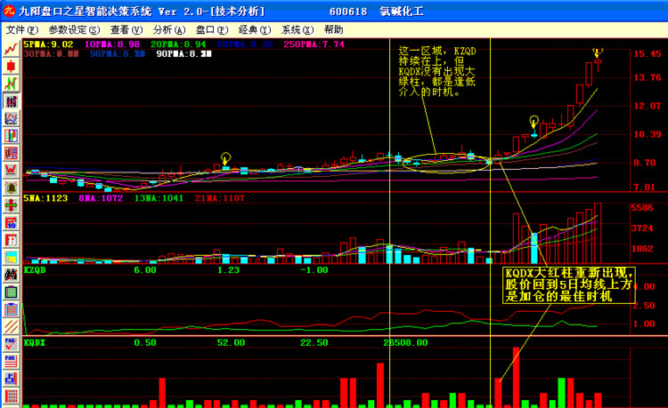The image size is (668, 408).
Task: Click the 250PMA:7.74 label
Action: 314,44
